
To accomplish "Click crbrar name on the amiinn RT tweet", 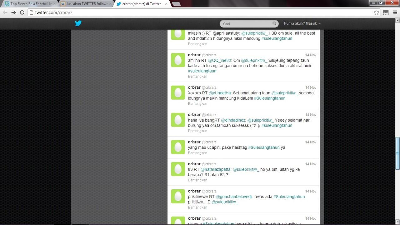I will pyautogui.click(x=194, y=55).
